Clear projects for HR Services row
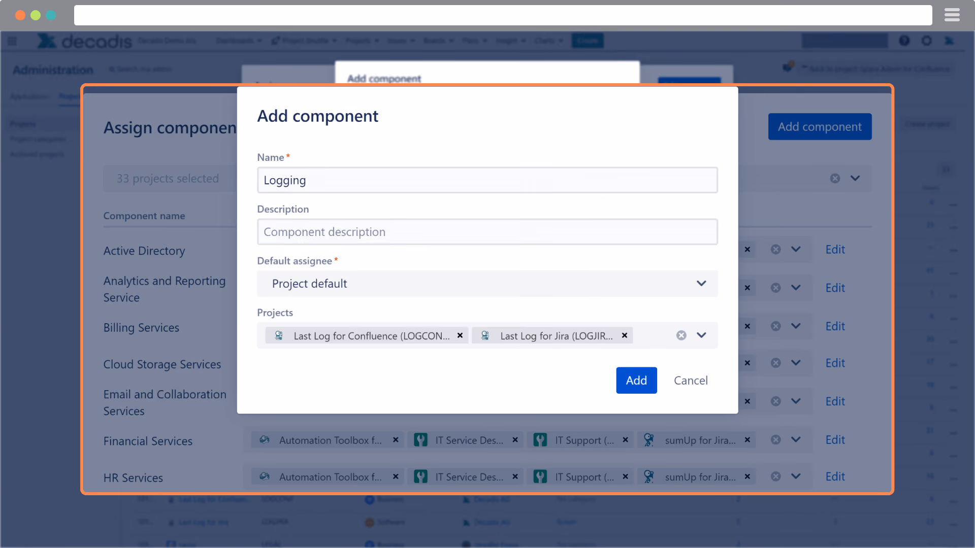The height and width of the screenshot is (548, 975). point(775,476)
